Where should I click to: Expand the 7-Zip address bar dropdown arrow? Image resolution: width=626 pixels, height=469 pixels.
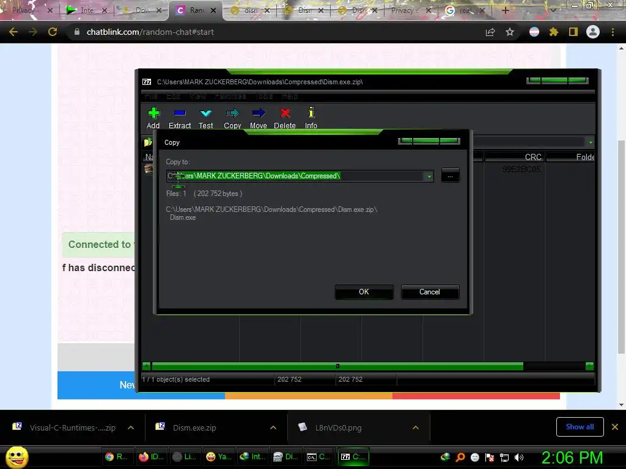tap(591, 142)
